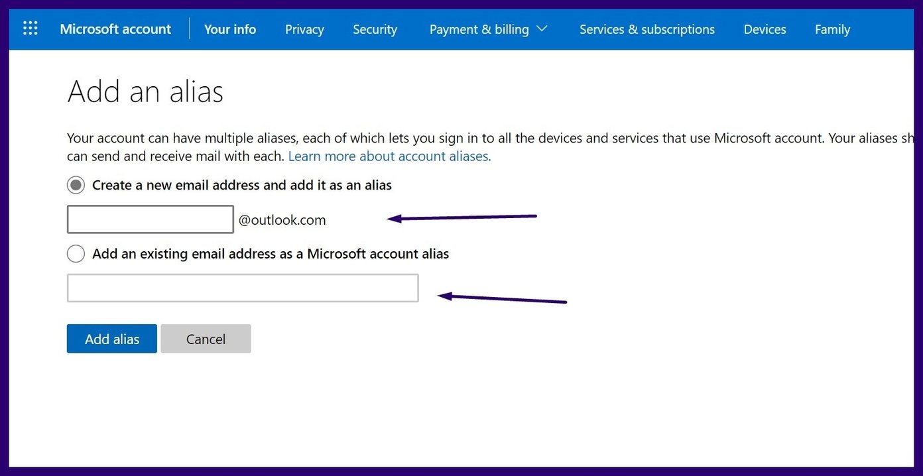Select Create a new email address radio
The width and height of the screenshot is (923, 476).
click(76, 185)
